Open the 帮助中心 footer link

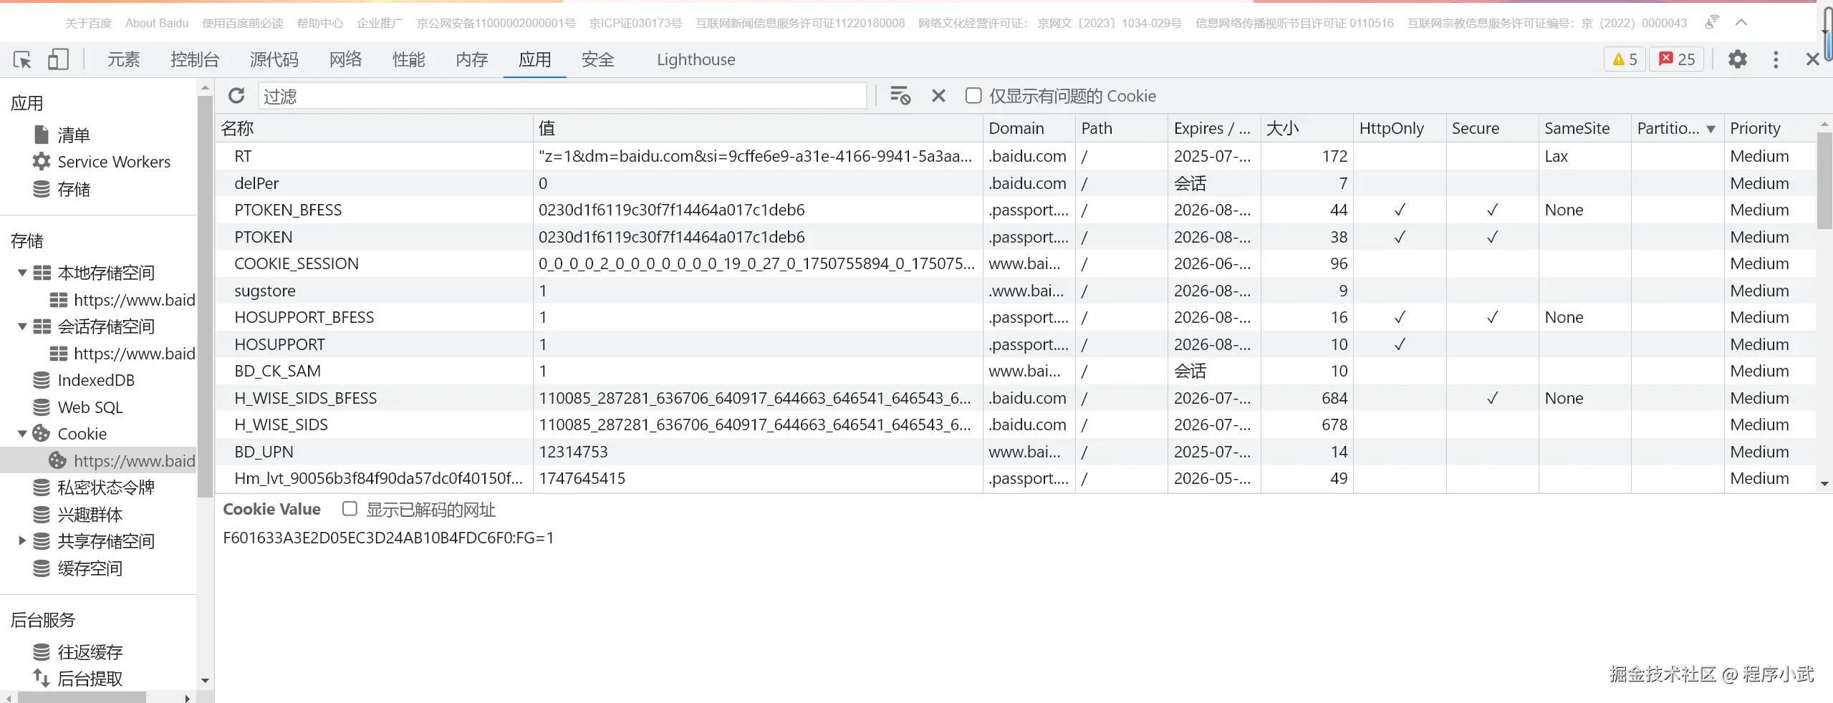click(319, 23)
